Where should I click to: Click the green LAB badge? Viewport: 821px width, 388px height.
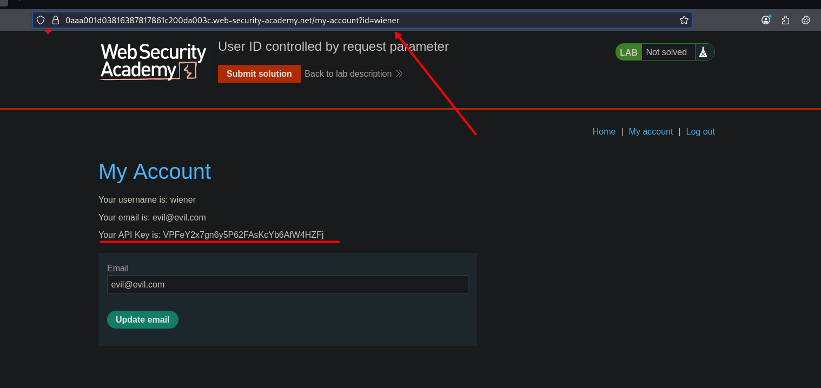click(x=628, y=52)
